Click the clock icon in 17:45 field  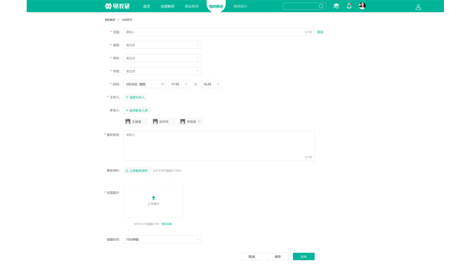coord(186,85)
